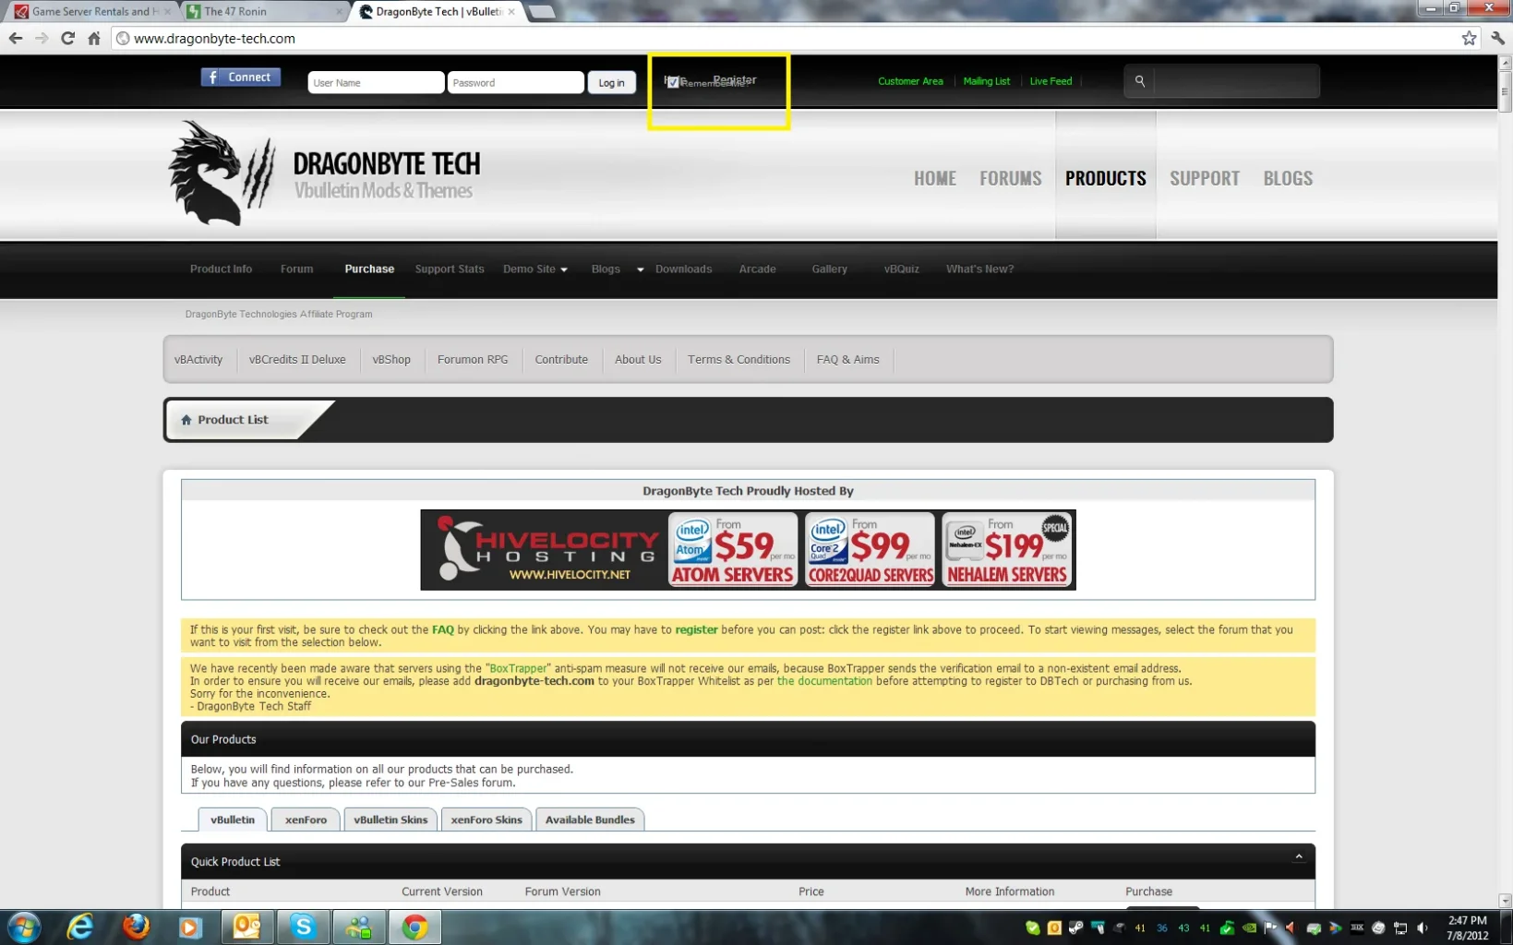Open DragonByte Technologies Affiliate Program link

[x=279, y=314]
